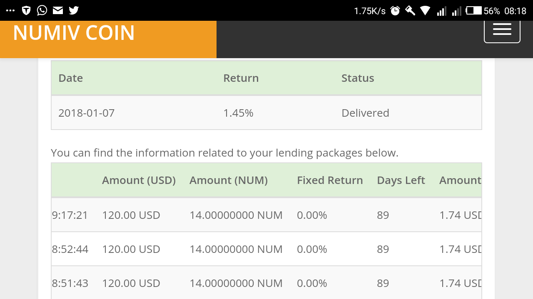Tap the battery status icon
Image resolution: width=533 pixels, height=299 pixels.
(x=473, y=11)
